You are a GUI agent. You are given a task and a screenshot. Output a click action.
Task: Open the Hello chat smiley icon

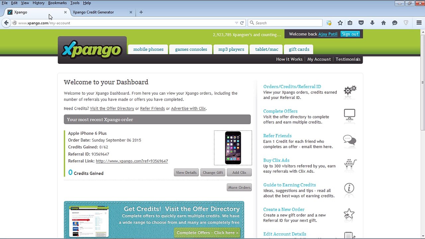click(x=395, y=23)
